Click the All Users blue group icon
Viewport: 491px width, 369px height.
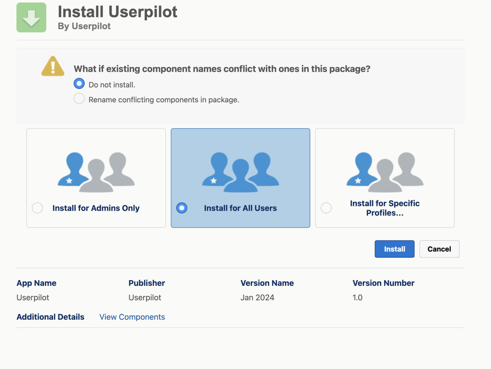240,171
